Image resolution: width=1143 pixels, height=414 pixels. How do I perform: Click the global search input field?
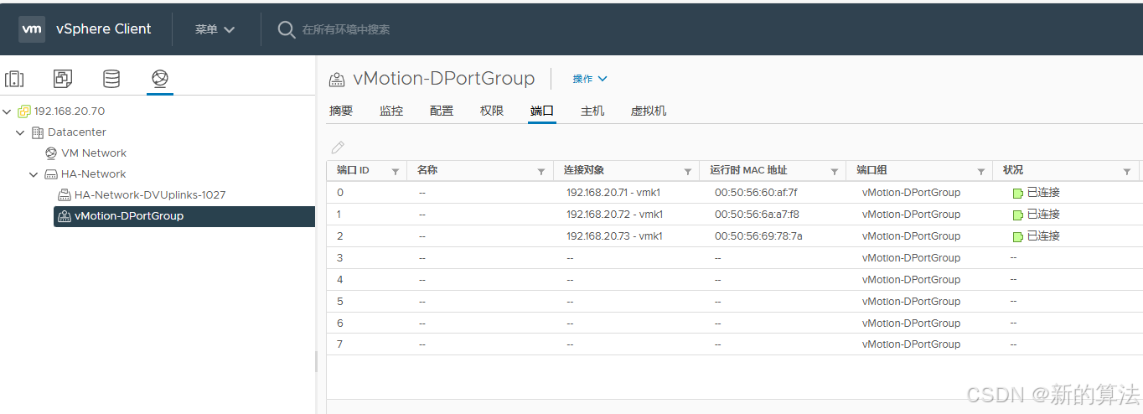(x=345, y=29)
